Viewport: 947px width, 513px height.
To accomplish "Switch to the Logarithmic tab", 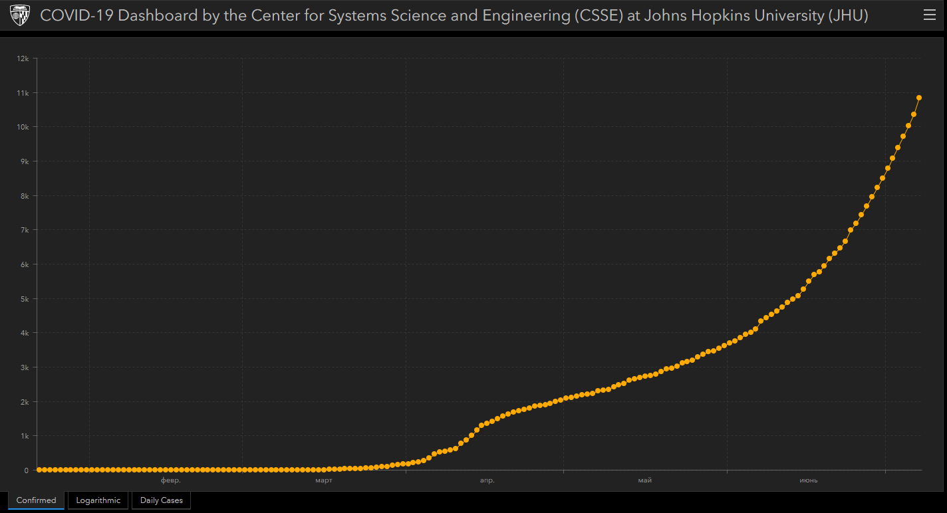I will 98,500.
